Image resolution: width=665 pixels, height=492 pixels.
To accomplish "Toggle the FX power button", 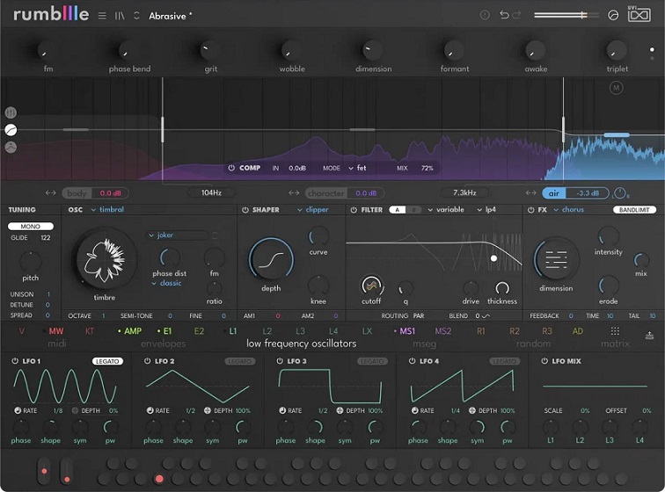I will coord(530,210).
